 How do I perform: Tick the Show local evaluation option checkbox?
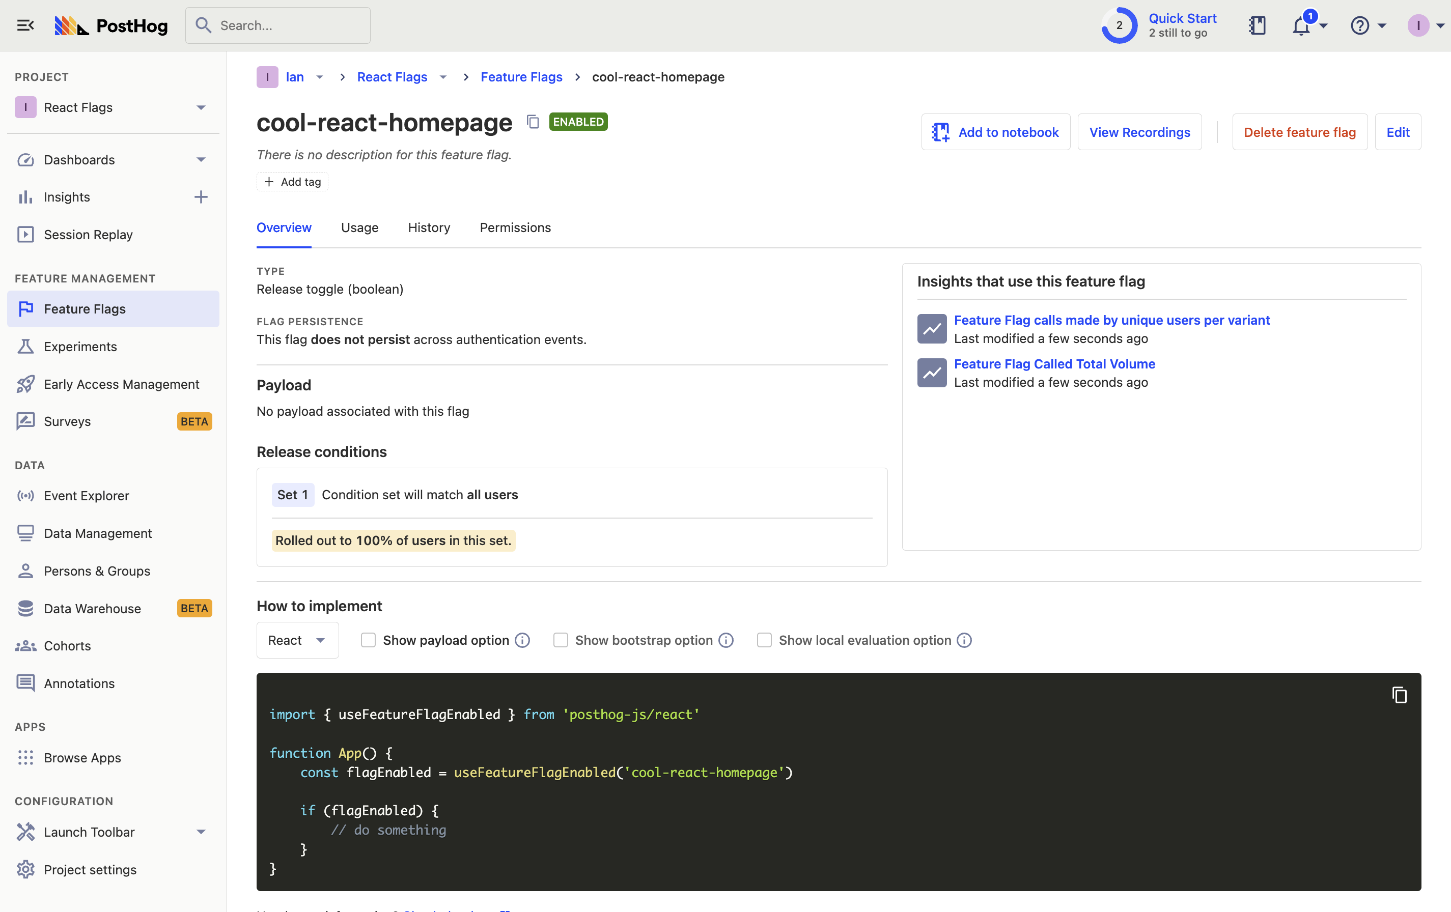coord(764,640)
